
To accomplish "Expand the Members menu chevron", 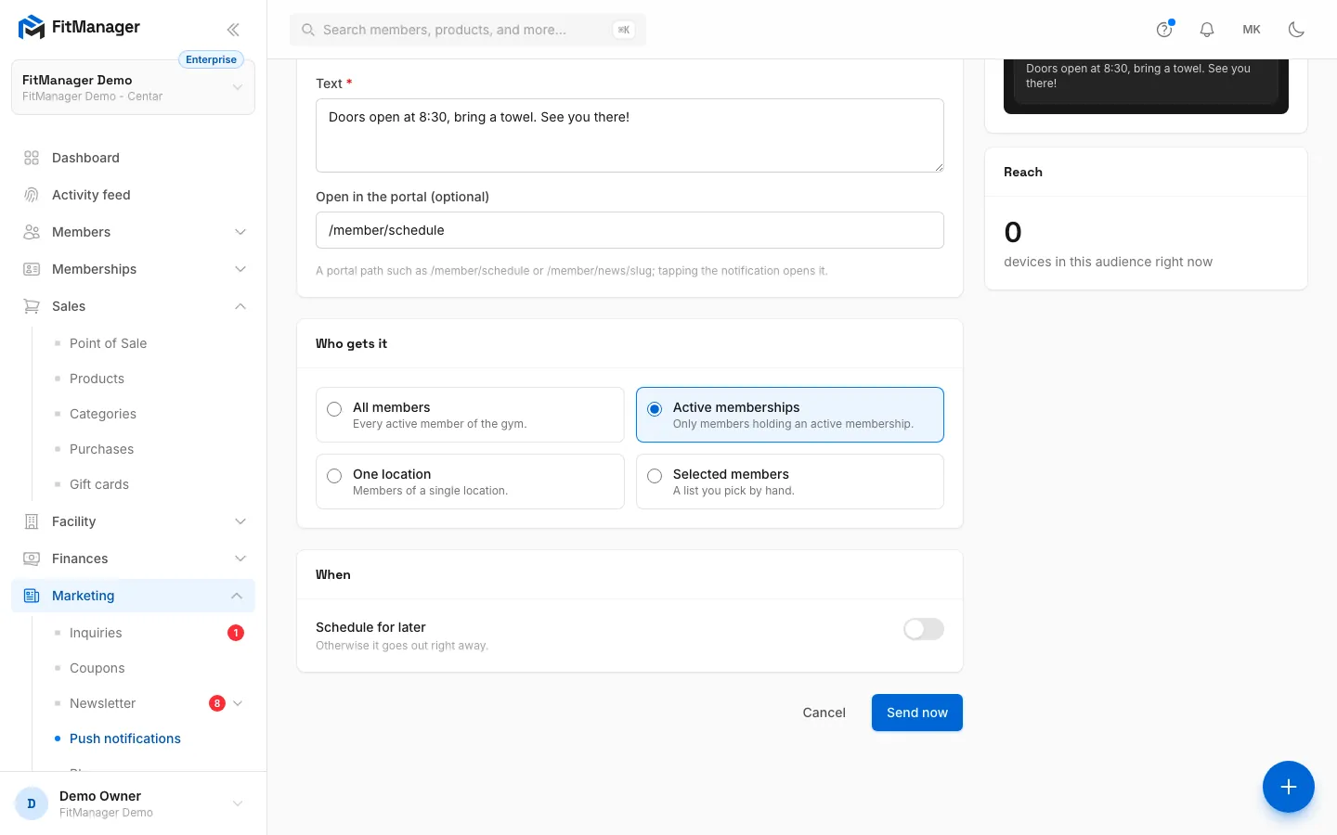I will (x=240, y=232).
